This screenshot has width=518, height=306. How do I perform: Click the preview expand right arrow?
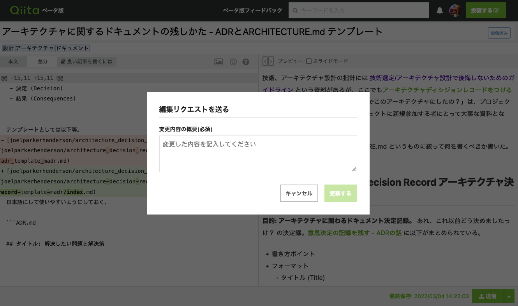271,61
